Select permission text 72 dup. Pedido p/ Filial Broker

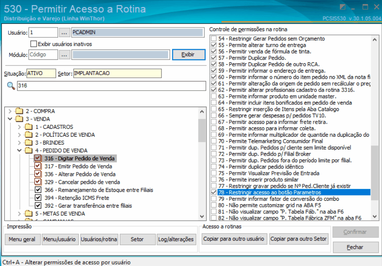click(x=264, y=154)
